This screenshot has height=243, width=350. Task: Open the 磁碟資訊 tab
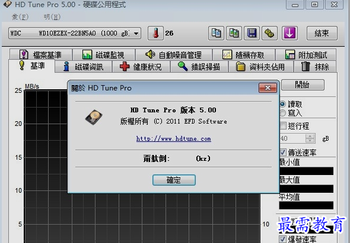tap(83, 67)
